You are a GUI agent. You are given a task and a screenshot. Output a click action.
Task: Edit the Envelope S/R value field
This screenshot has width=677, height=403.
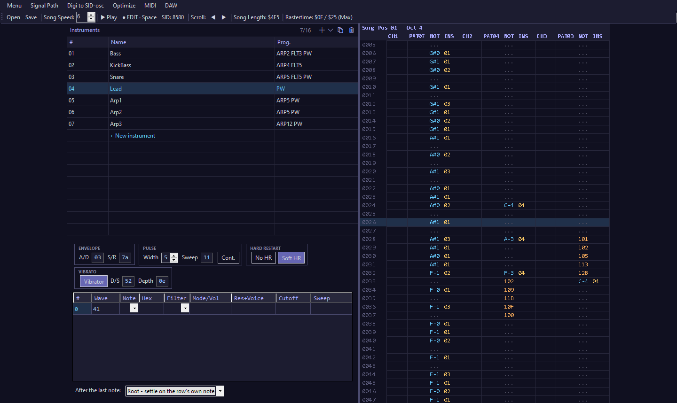point(125,257)
